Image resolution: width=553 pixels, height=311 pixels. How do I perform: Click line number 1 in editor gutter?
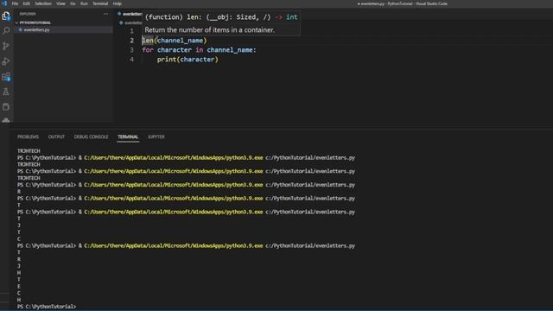131,31
